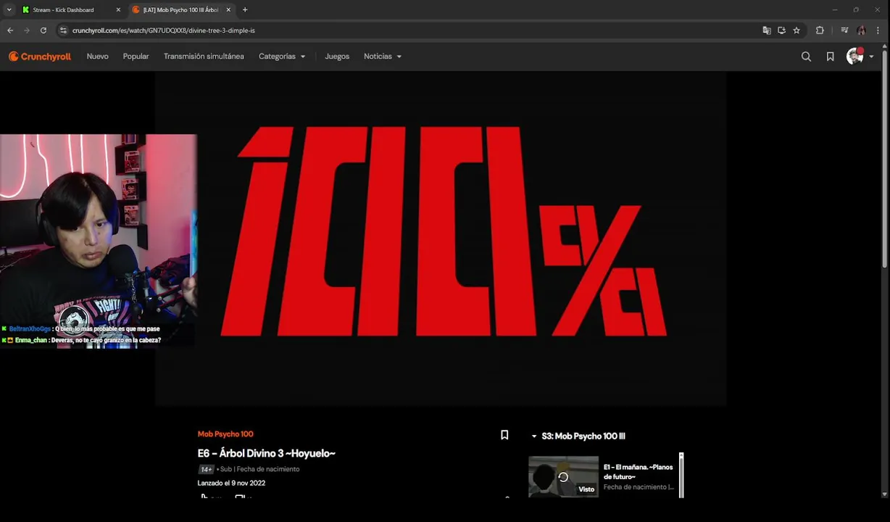The image size is (890, 522).
Task: Open a new browser tab
Action: pos(245,10)
